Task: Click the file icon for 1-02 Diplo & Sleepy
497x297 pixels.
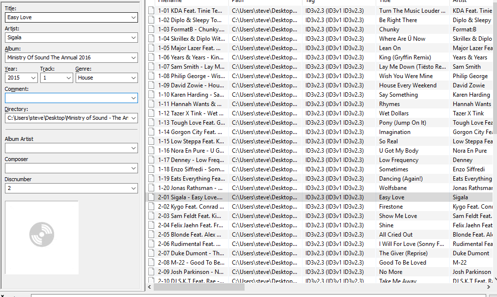Action: pyautogui.click(x=152, y=20)
